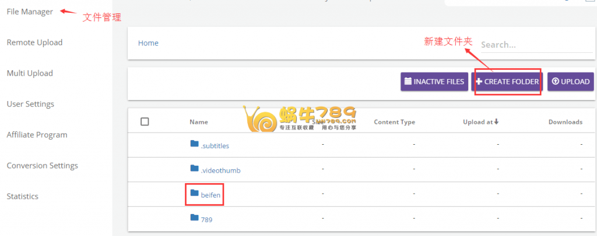Open File Manager in the sidebar
597x236 pixels.
click(x=30, y=12)
